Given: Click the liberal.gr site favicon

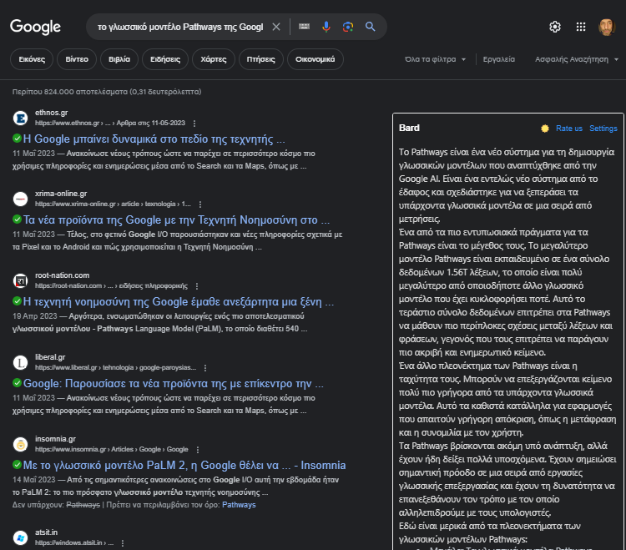Looking at the screenshot, I should pyautogui.click(x=20, y=362).
